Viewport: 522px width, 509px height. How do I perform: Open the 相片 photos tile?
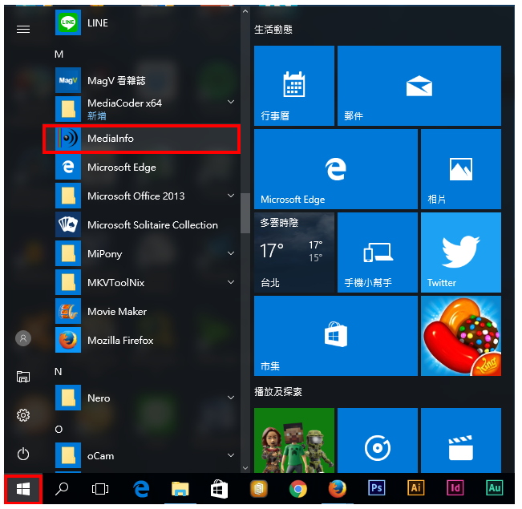[461, 169]
